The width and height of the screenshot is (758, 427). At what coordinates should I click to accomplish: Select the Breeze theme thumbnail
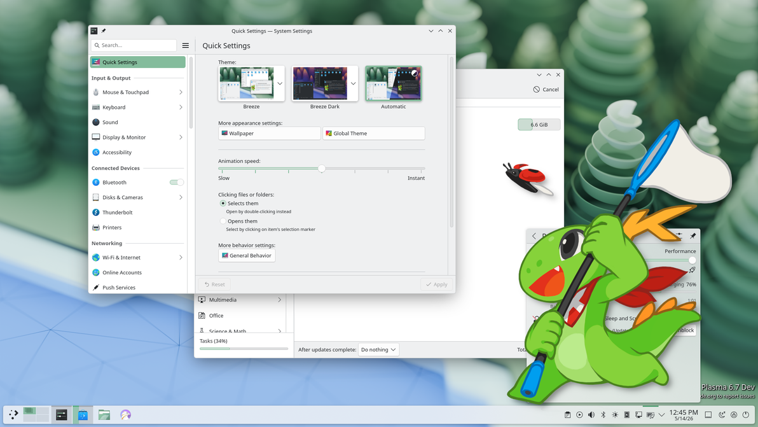pyautogui.click(x=247, y=83)
